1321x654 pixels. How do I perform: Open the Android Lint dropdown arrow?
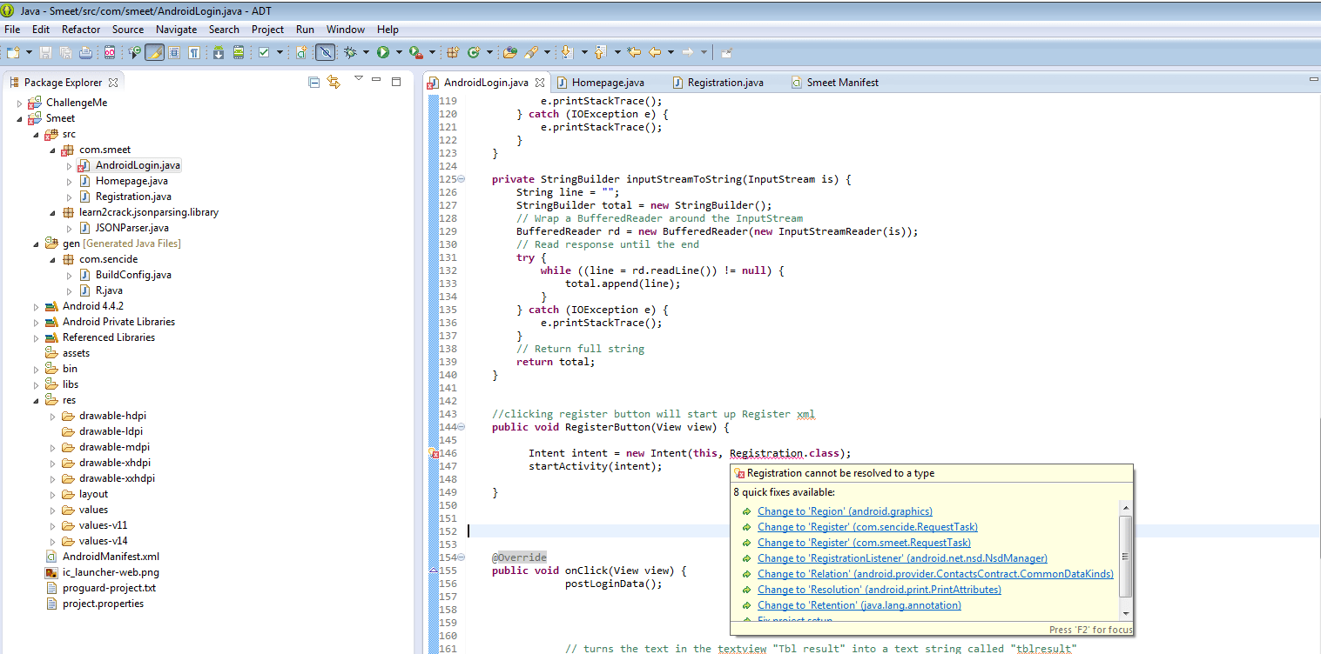click(x=280, y=53)
